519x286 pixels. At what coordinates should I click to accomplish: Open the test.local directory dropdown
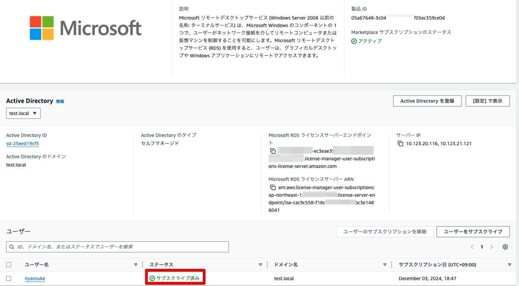coord(23,113)
